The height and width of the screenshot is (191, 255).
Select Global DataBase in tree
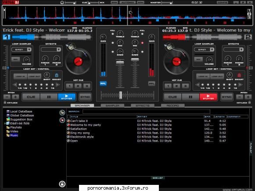[x=22, y=115]
